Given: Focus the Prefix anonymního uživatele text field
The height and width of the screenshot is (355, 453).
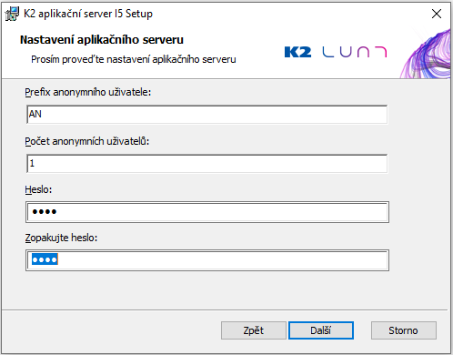Looking at the screenshot, I should (207, 115).
